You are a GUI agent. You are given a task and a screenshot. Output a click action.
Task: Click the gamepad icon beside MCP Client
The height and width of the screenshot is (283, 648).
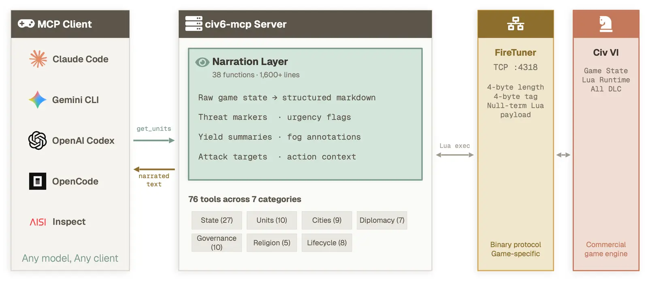(x=26, y=24)
